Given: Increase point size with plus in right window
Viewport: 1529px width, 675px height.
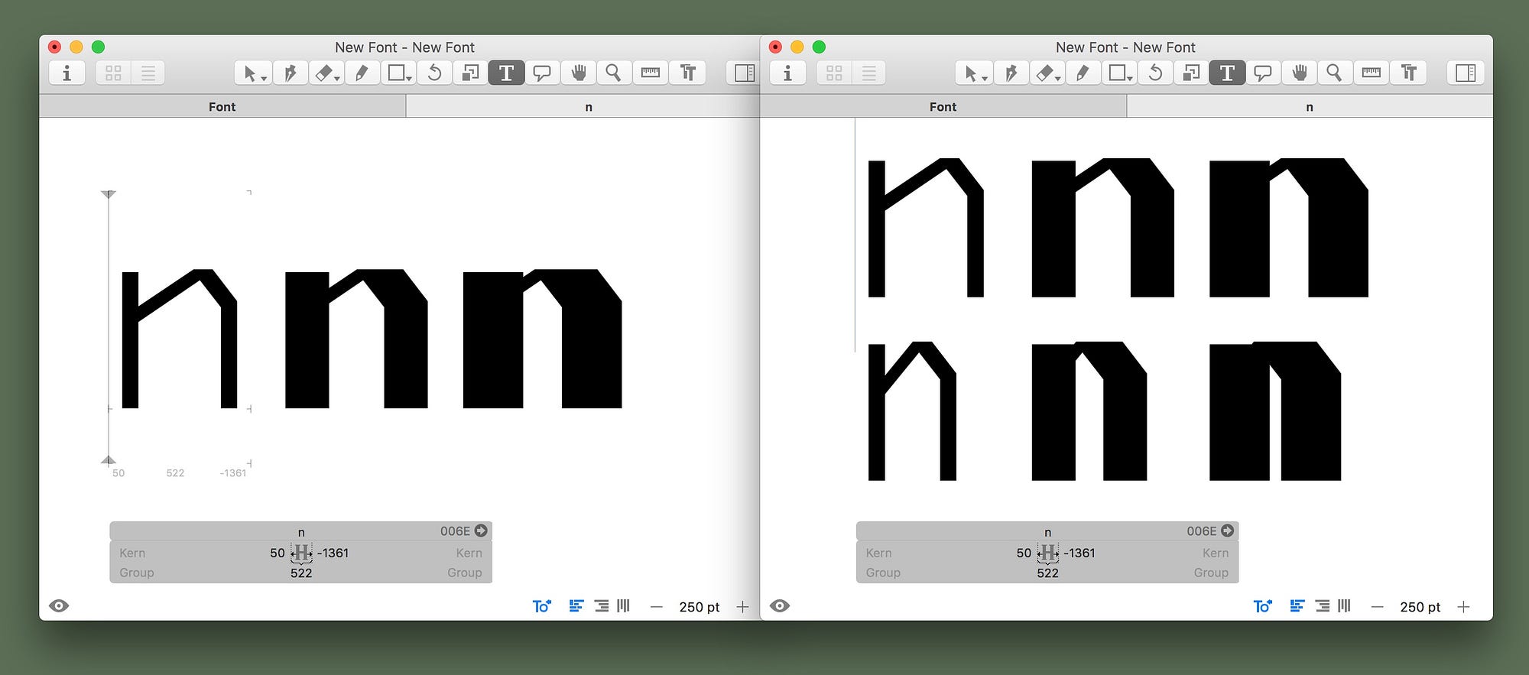Looking at the screenshot, I should tap(1463, 607).
